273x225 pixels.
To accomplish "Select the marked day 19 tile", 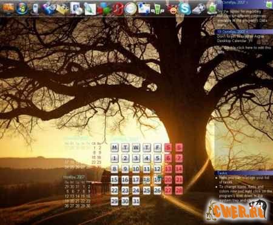I will 158,180.
